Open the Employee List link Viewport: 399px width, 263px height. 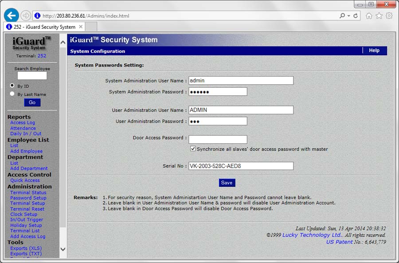click(x=14, y=146)
